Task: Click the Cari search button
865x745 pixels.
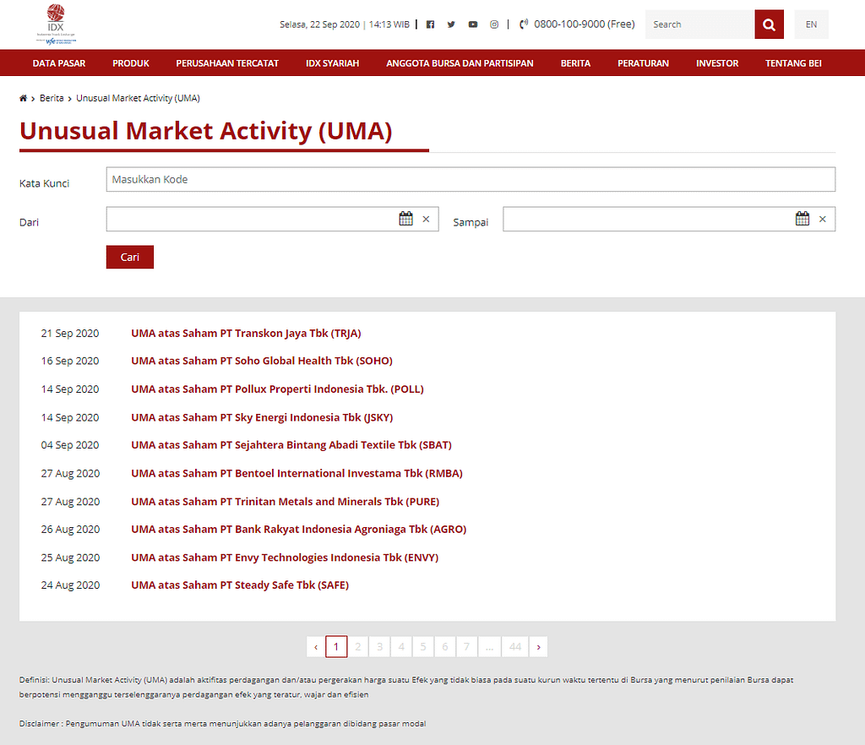Action: [129, 257]
